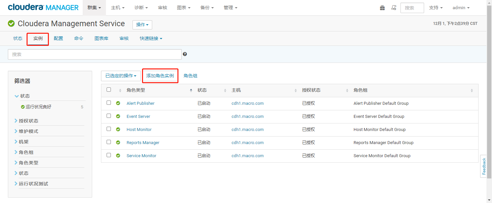
Task: Check the Reports Manager row checkbox
Action: click(x=109, y=142)
